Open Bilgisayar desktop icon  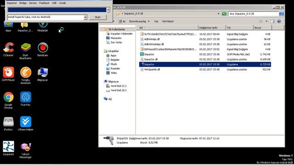(x=43, y=74)
